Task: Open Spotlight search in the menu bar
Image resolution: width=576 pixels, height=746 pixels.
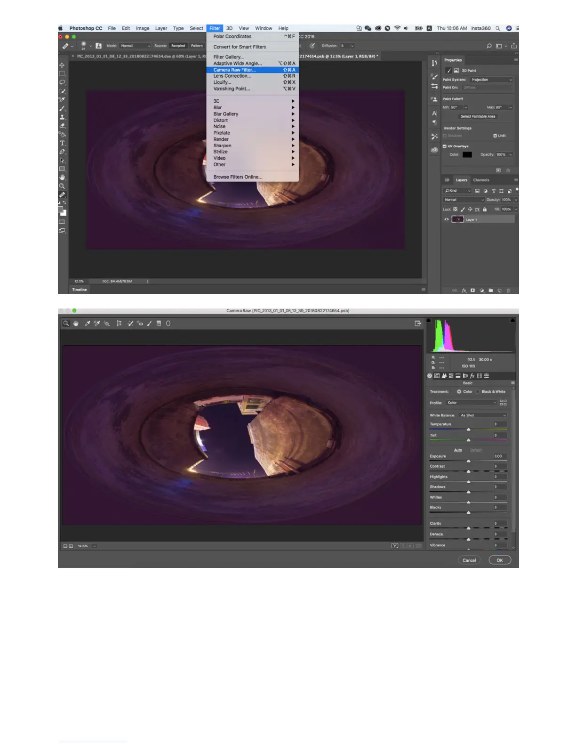Action: click(497, 28)
